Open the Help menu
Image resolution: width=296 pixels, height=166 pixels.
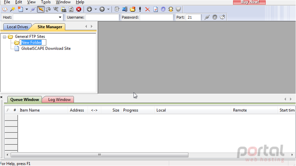pos(80,2)
